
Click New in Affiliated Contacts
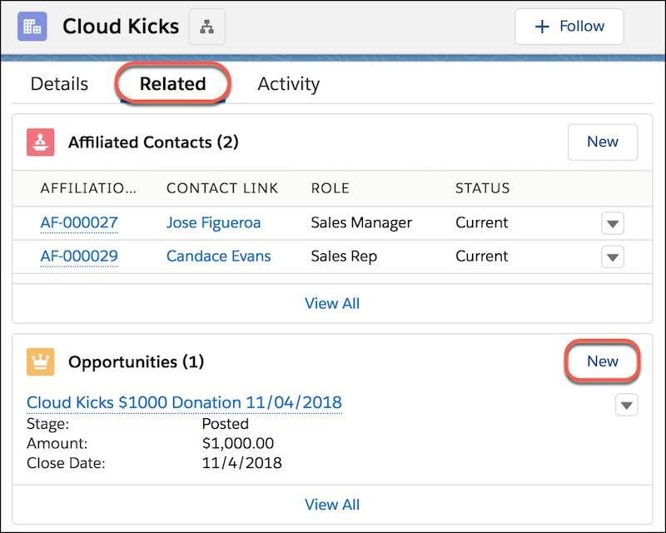pos(602,142)
